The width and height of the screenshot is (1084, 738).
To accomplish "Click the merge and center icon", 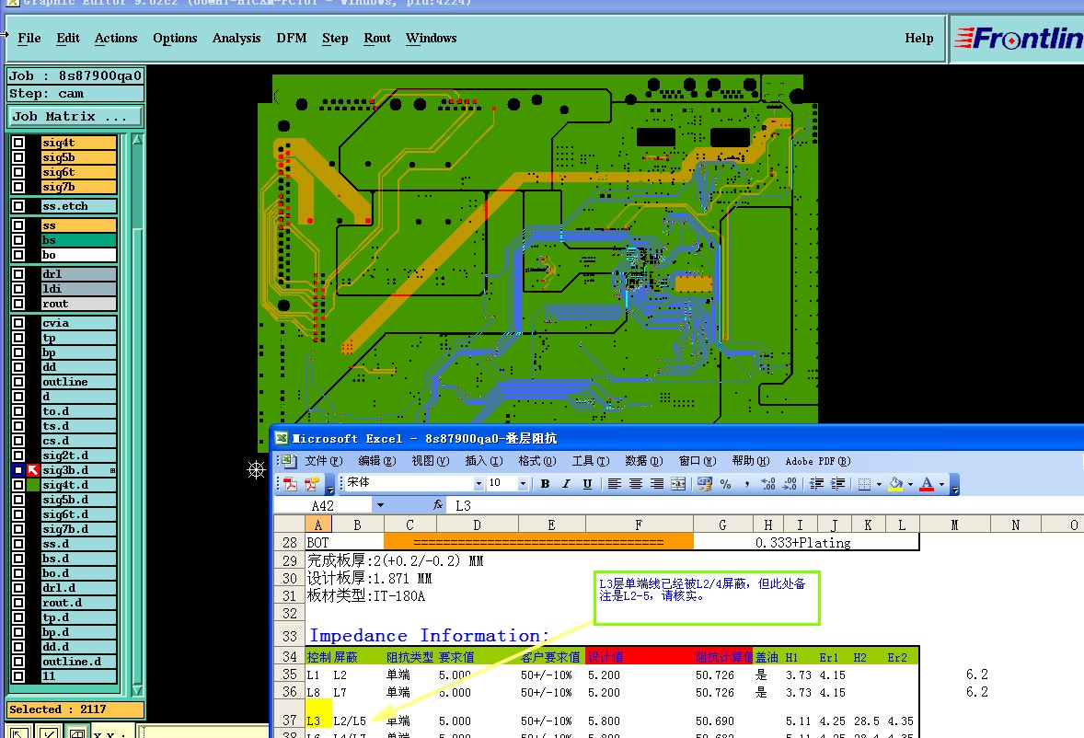I will click(678, 484).
